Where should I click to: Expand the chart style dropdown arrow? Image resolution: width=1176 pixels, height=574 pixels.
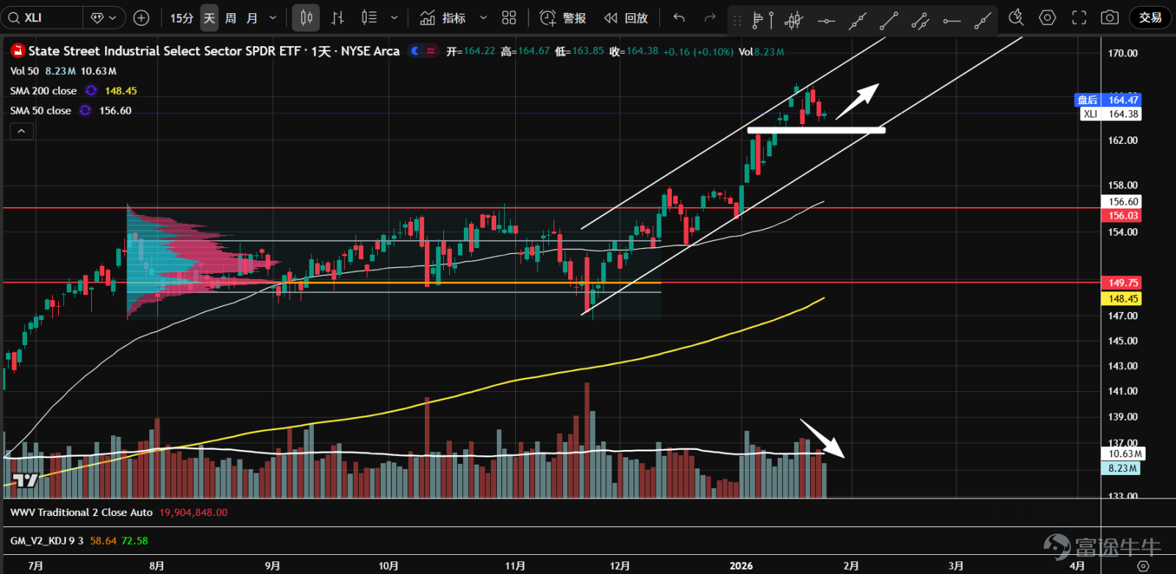[394, 18]
